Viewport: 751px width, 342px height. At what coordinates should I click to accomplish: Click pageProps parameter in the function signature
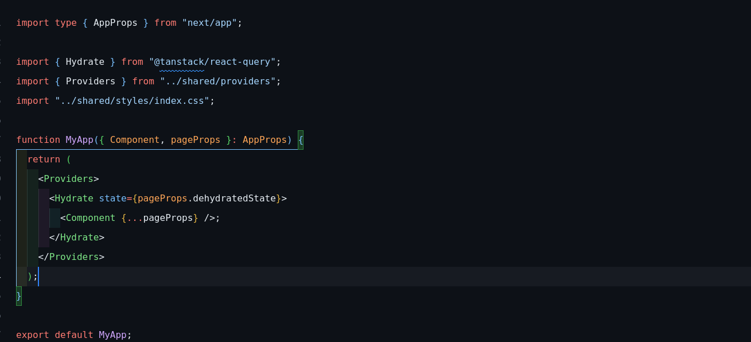[x=196, y=140]
